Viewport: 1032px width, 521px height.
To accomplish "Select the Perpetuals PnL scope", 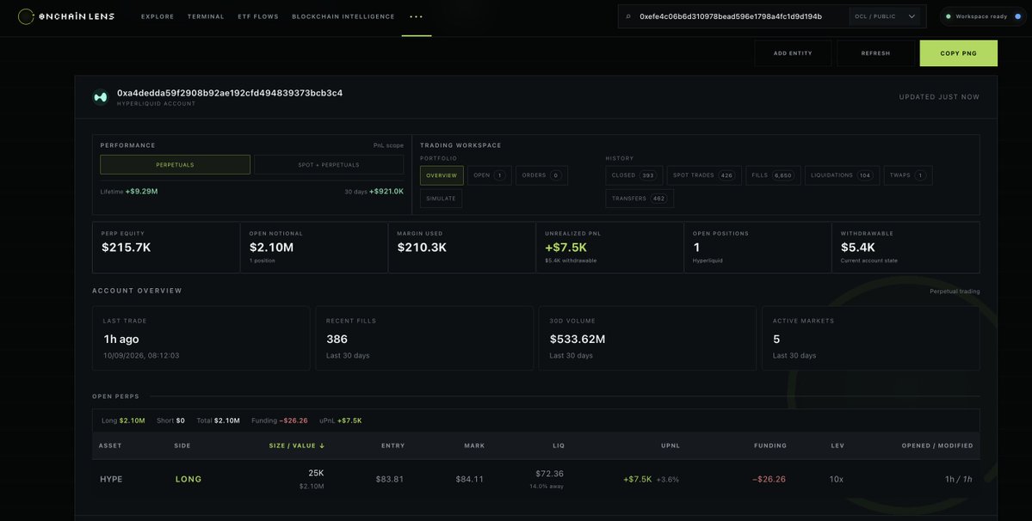I will (x=175, y=165).
